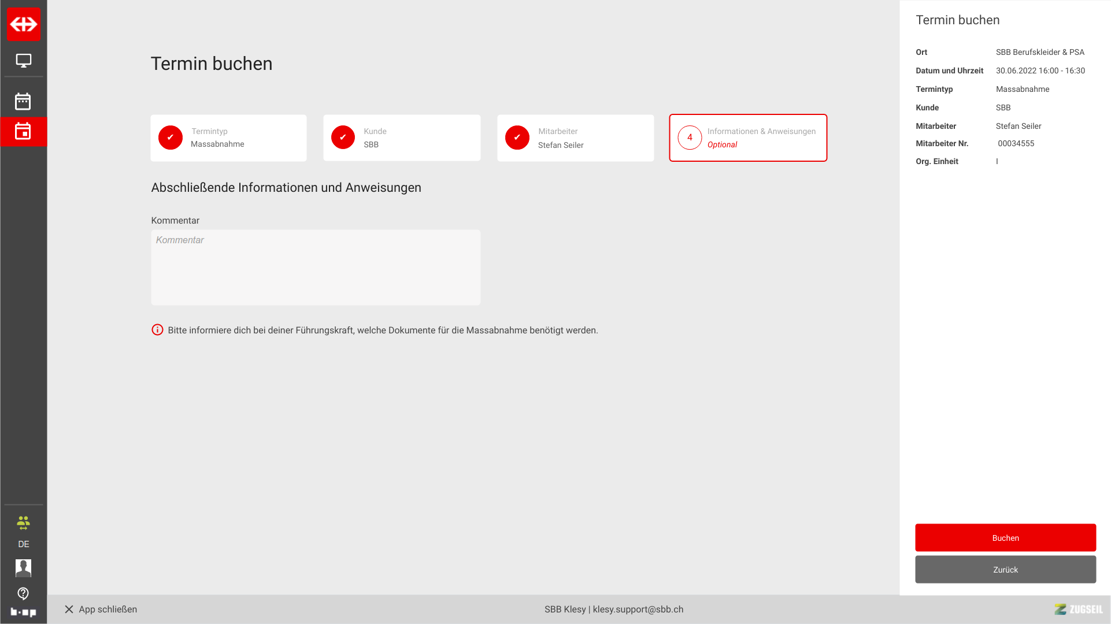Open the monitor dashboard icon
Viewport: 1111px width, 624px height.
coord(23,60)
